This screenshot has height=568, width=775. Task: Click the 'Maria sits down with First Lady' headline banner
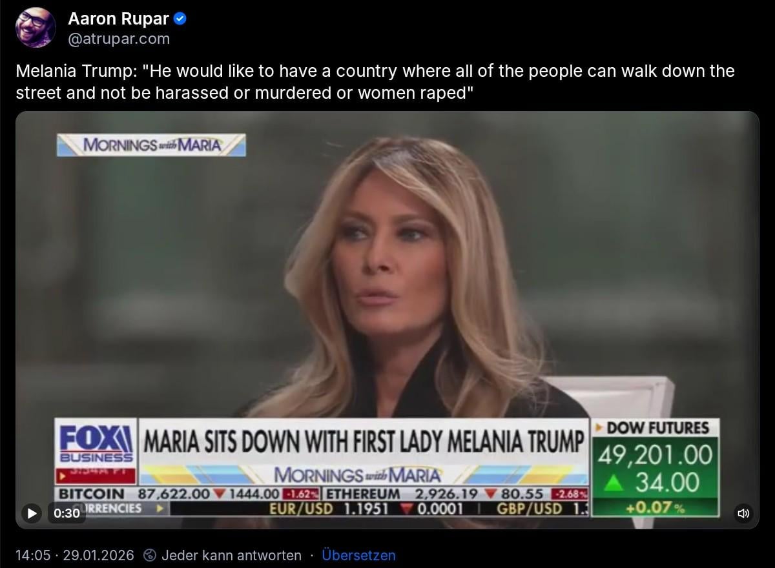tap(364, 443)
